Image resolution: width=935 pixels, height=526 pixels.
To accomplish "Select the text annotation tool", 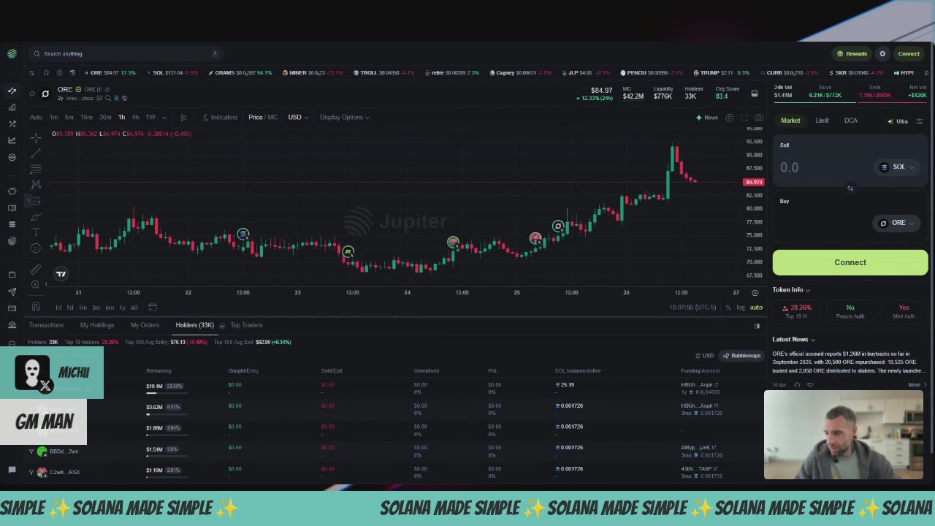I will [36, 232].
